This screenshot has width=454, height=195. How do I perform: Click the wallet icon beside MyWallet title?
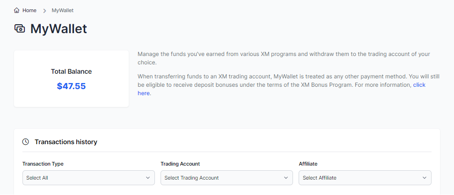tap(20, 29)
